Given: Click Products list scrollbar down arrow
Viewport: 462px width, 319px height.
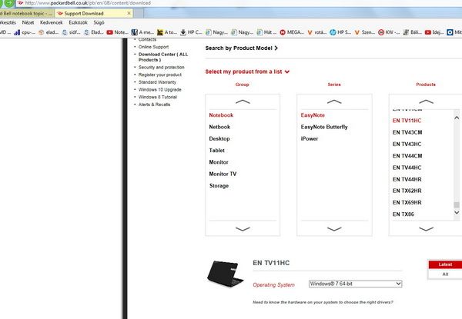Looking at the screenshot, I should pyautogui.click(x=457, y=212).
